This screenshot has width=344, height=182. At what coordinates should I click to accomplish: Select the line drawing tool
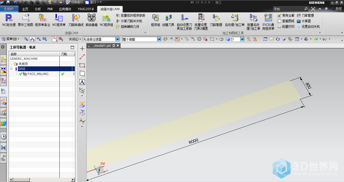point(82,57)
